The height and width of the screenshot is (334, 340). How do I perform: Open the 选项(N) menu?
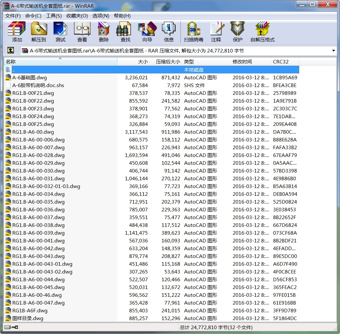[x=101, y=16]
